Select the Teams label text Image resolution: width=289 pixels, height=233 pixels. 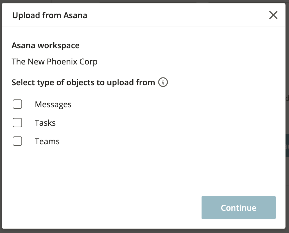point(47,141)
